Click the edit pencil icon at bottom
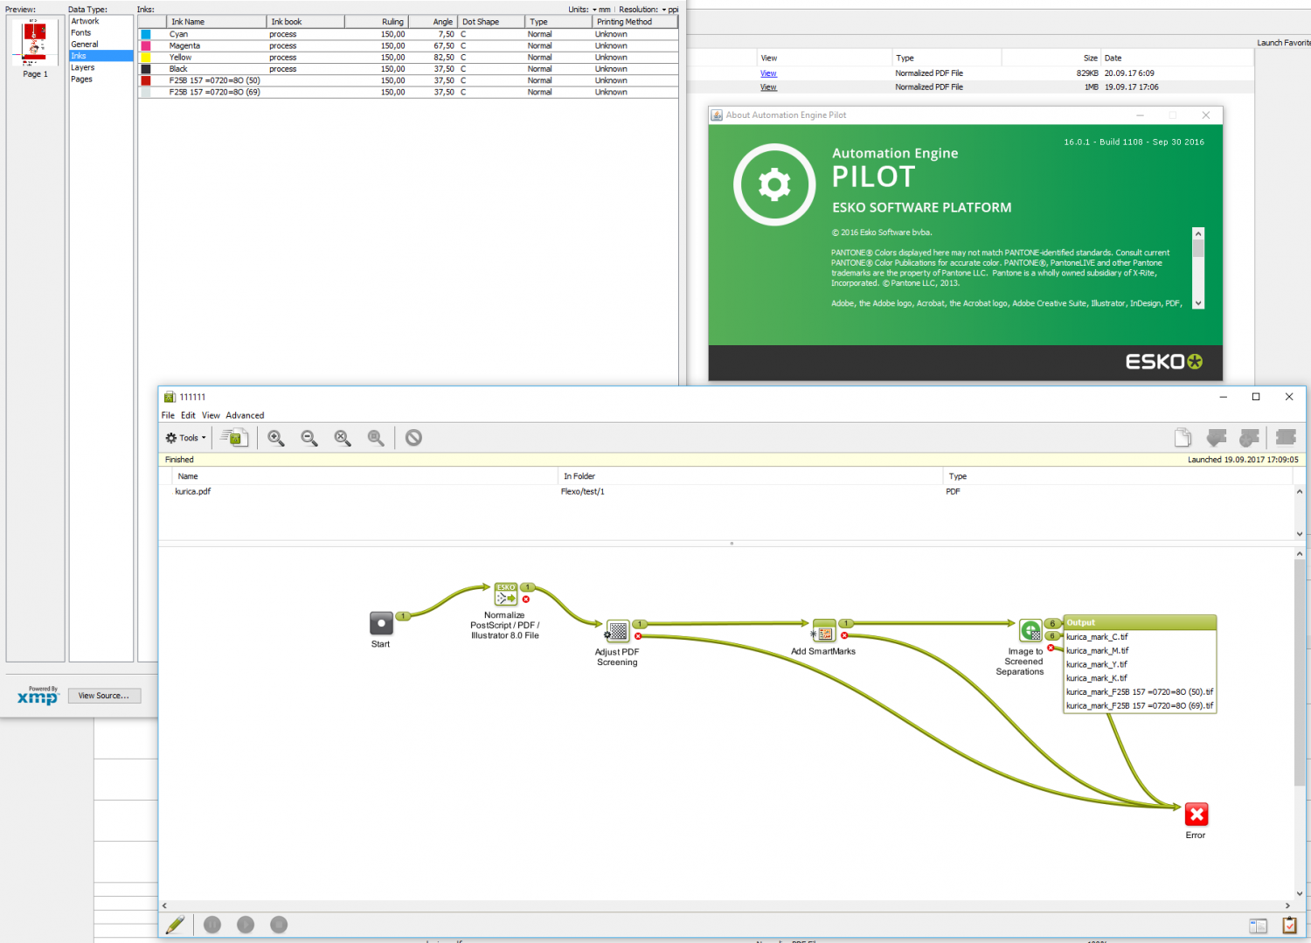The width and height of the screenshot is (1311, 943). click(x=175, y=925)
